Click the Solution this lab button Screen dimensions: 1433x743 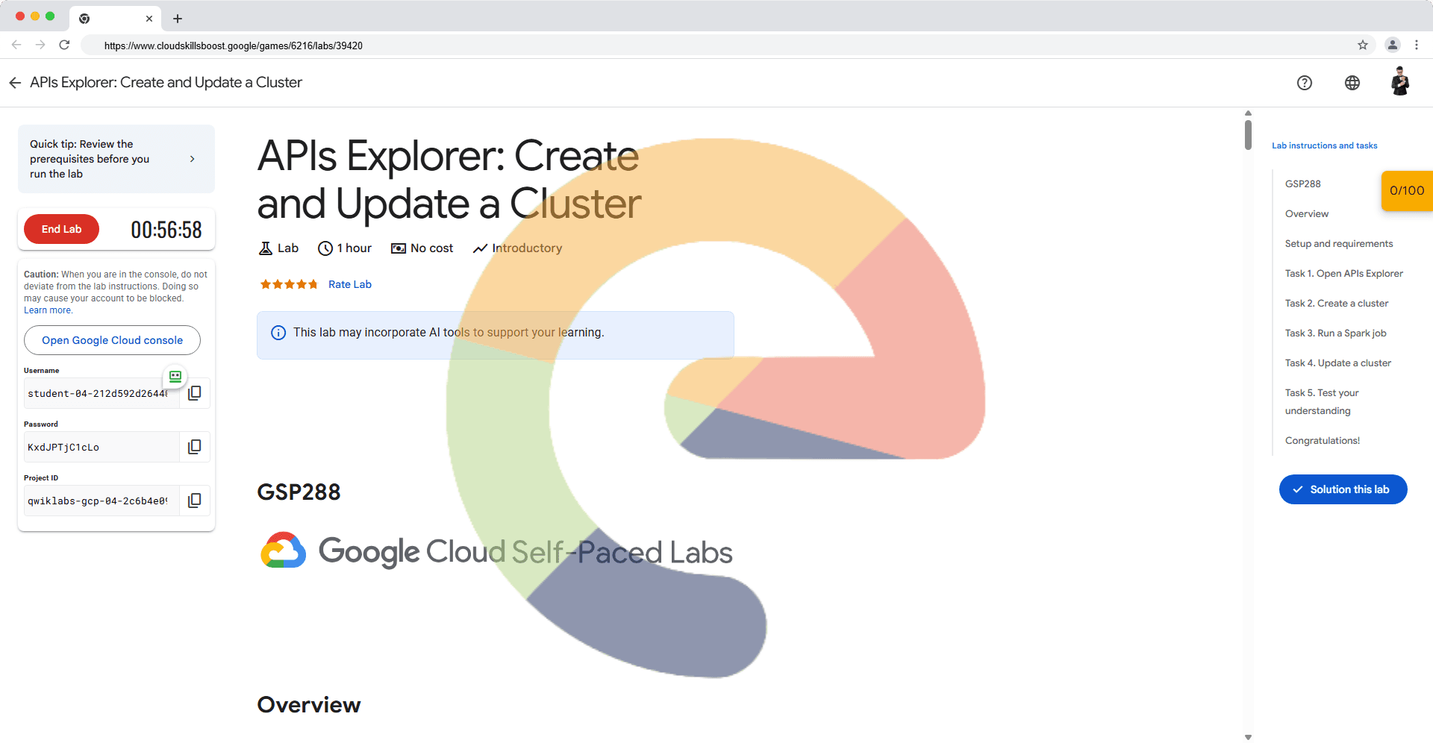pos(1343,489)
